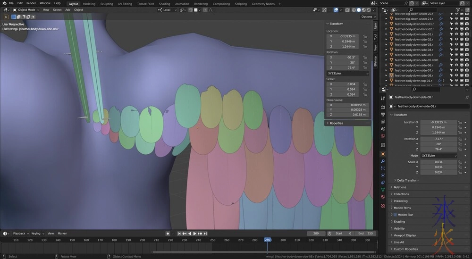Click the Material properties tab icon
This screenshot has height=259, width=472.
click(x=383, y=197)
